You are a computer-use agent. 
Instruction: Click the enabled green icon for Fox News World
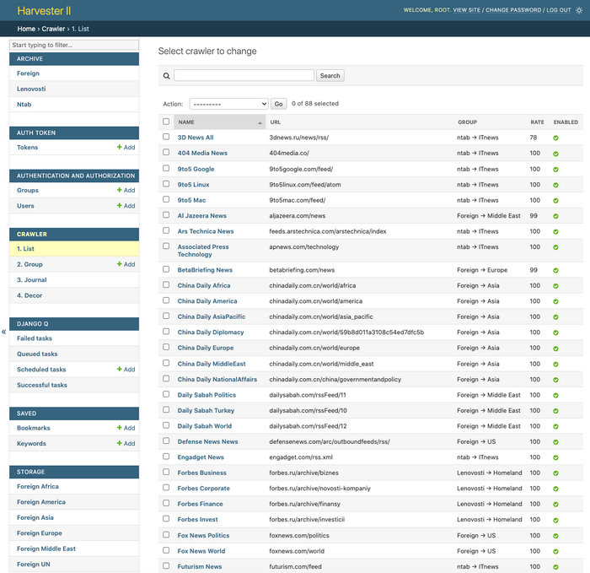[555, 552]
